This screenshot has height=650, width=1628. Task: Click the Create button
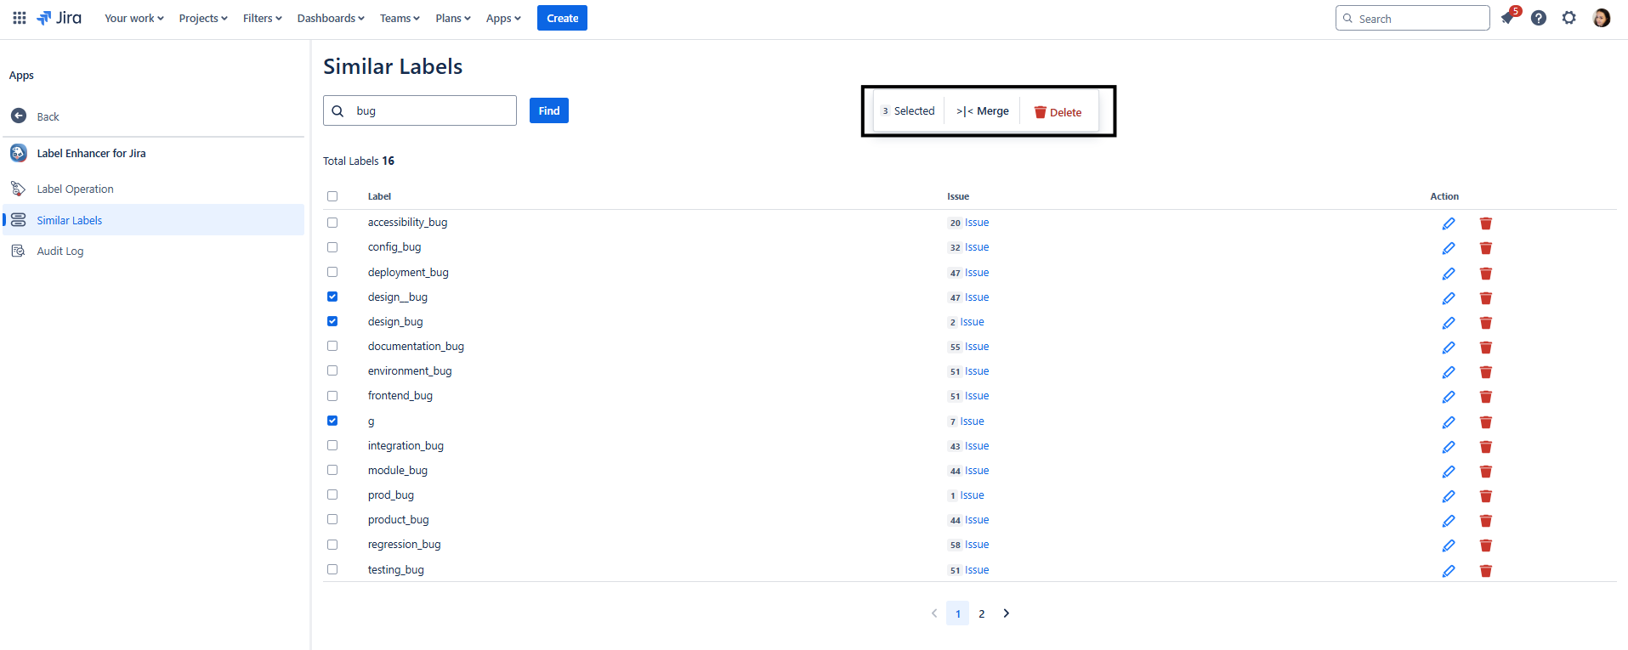tap(562, 18)
